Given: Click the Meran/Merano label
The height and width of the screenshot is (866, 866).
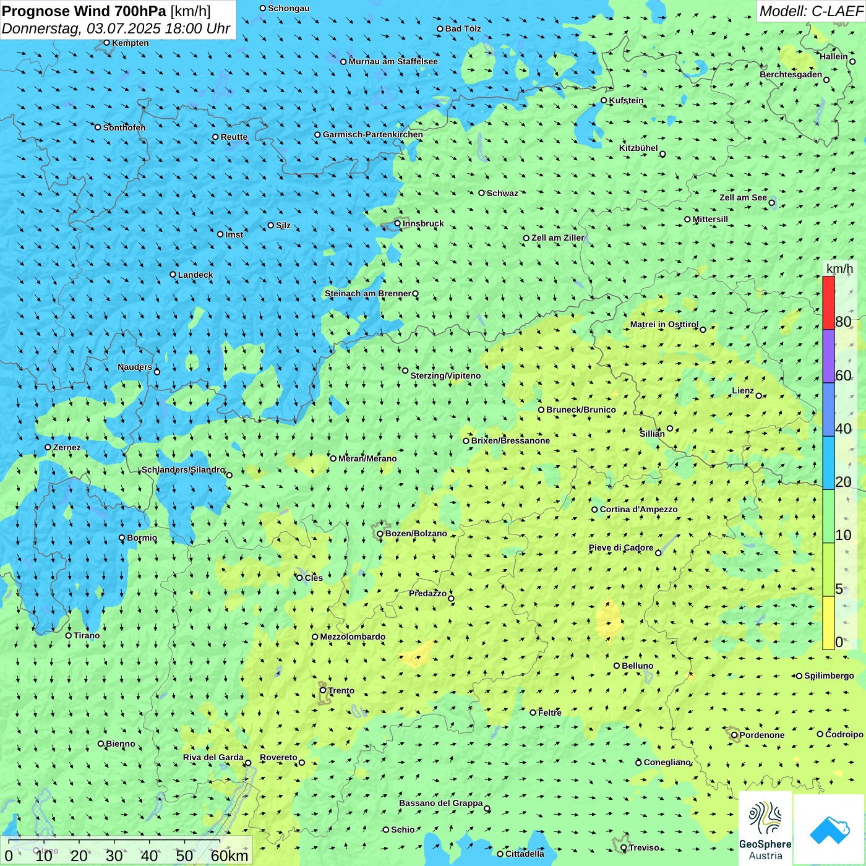Looking at the screenshot, I should click(367, 458).
